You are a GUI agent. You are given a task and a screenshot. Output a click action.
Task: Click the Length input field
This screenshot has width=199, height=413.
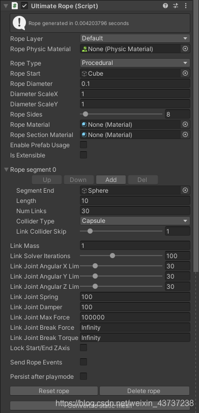135,200
